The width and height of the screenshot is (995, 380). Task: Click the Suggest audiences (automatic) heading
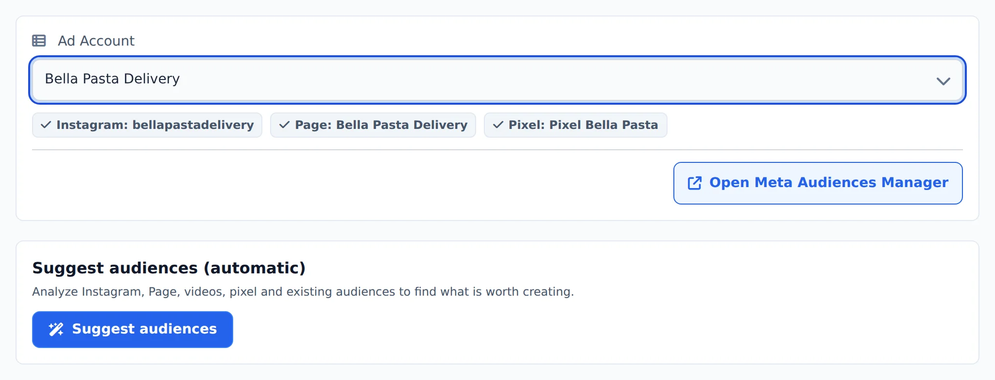(x=169, y=268)
